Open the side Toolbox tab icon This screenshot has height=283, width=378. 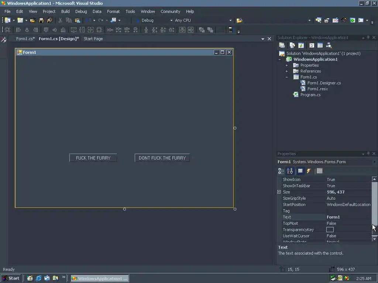(x=3, y=39)
